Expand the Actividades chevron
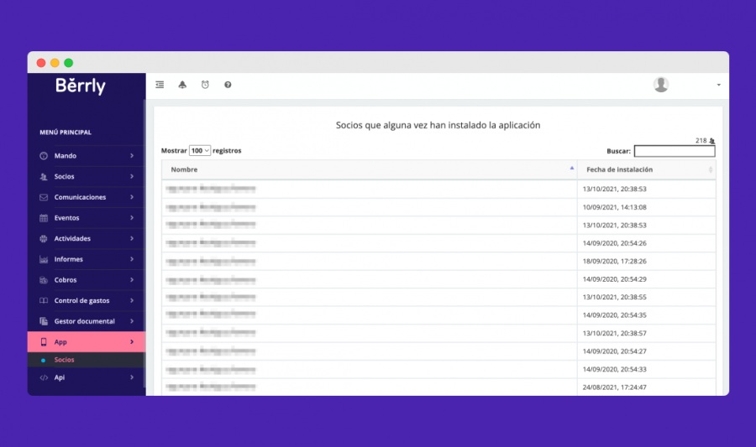Viewport: 756px width, 447px height. [132, 239]
